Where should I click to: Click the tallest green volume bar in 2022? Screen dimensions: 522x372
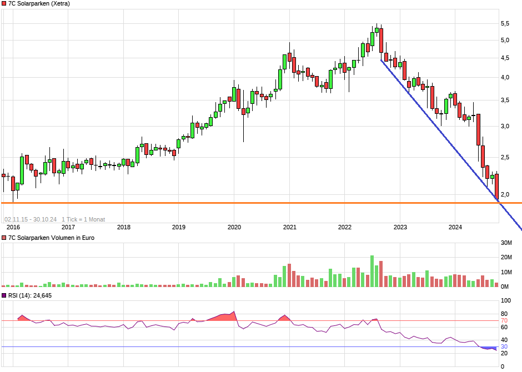[x=372, y=271]
